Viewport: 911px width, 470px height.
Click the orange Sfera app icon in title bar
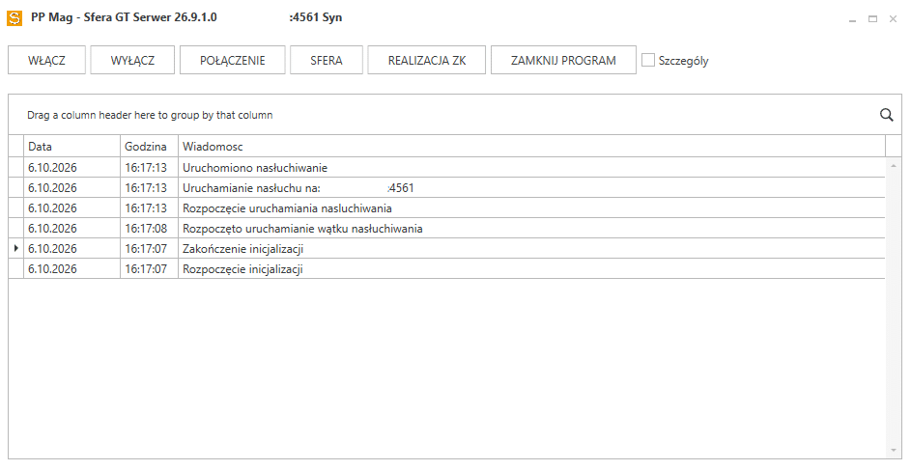[x=14, y=18]
